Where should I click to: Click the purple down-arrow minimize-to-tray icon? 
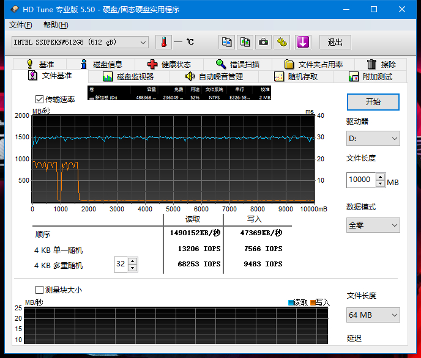(x=304, y=42)
